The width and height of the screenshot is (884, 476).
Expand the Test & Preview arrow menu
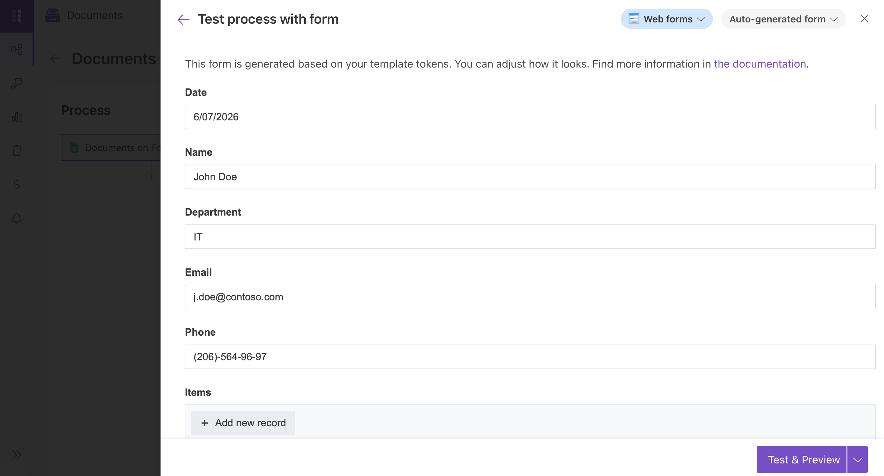(x=858, y=459)
